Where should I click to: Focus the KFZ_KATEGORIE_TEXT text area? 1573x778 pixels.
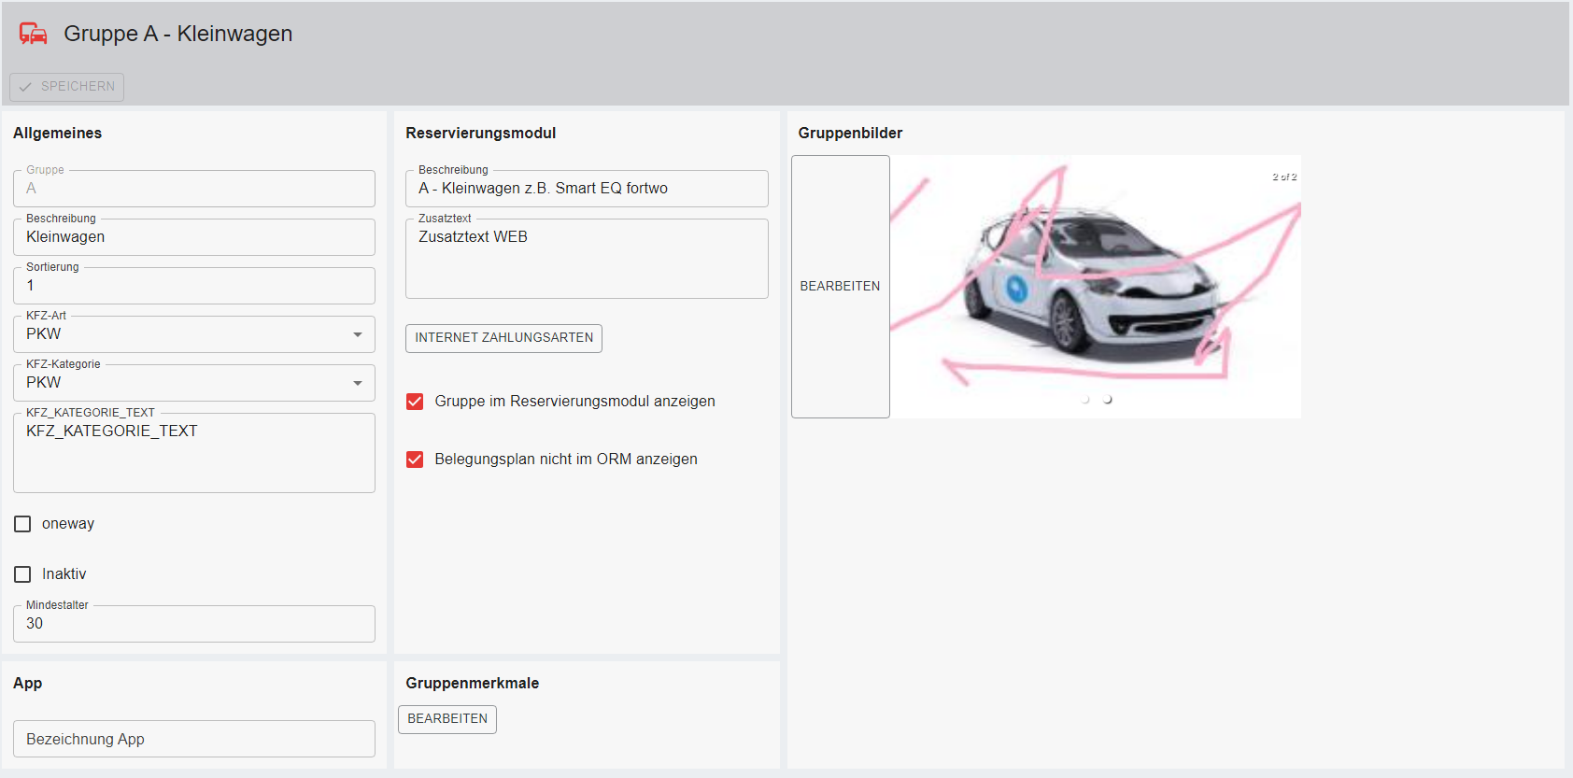193,454
